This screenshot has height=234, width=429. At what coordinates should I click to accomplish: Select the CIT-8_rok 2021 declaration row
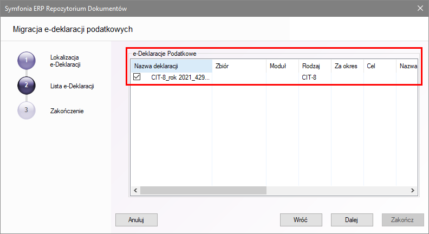(x=180, y=78)
